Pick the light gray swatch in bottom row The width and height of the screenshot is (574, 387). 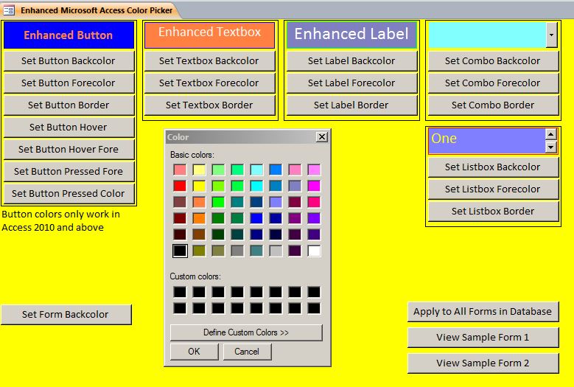pyautogui.click(x=276, y=251)
